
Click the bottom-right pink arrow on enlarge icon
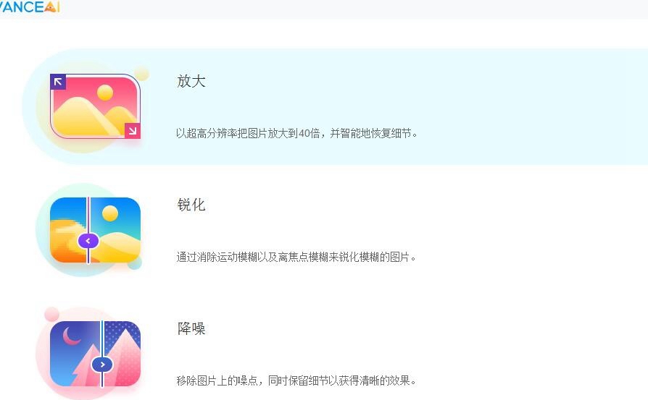tap(133, 131)
